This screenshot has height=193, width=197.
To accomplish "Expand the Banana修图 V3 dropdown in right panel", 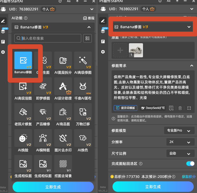I will (x=189, y=27).
